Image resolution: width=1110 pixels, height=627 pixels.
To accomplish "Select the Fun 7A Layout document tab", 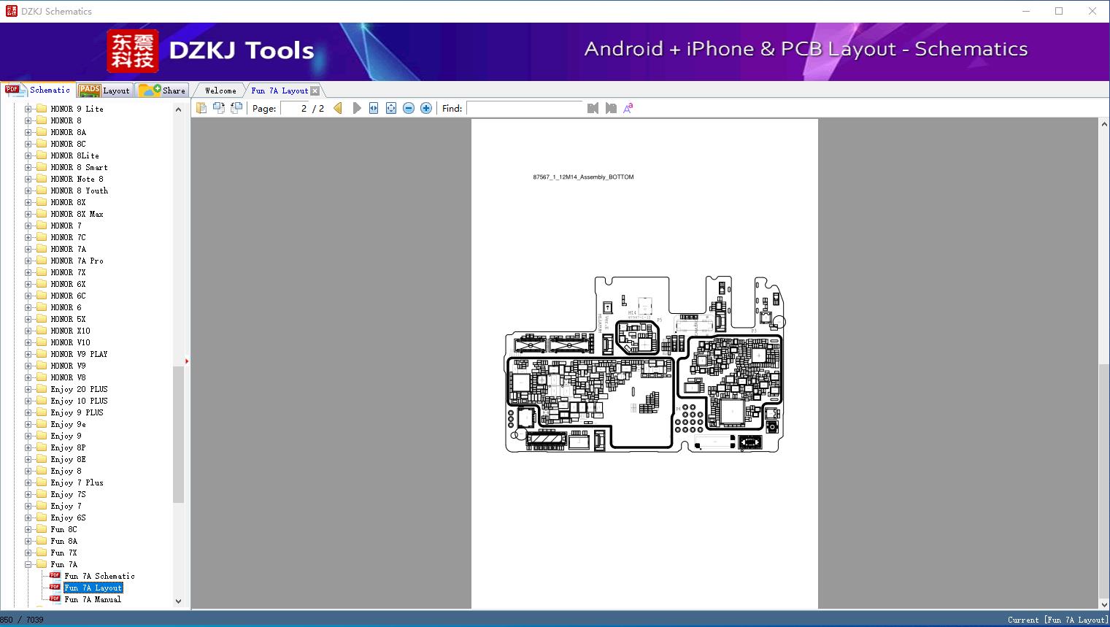I will 280,91.
